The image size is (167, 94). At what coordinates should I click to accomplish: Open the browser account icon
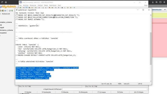164,2
